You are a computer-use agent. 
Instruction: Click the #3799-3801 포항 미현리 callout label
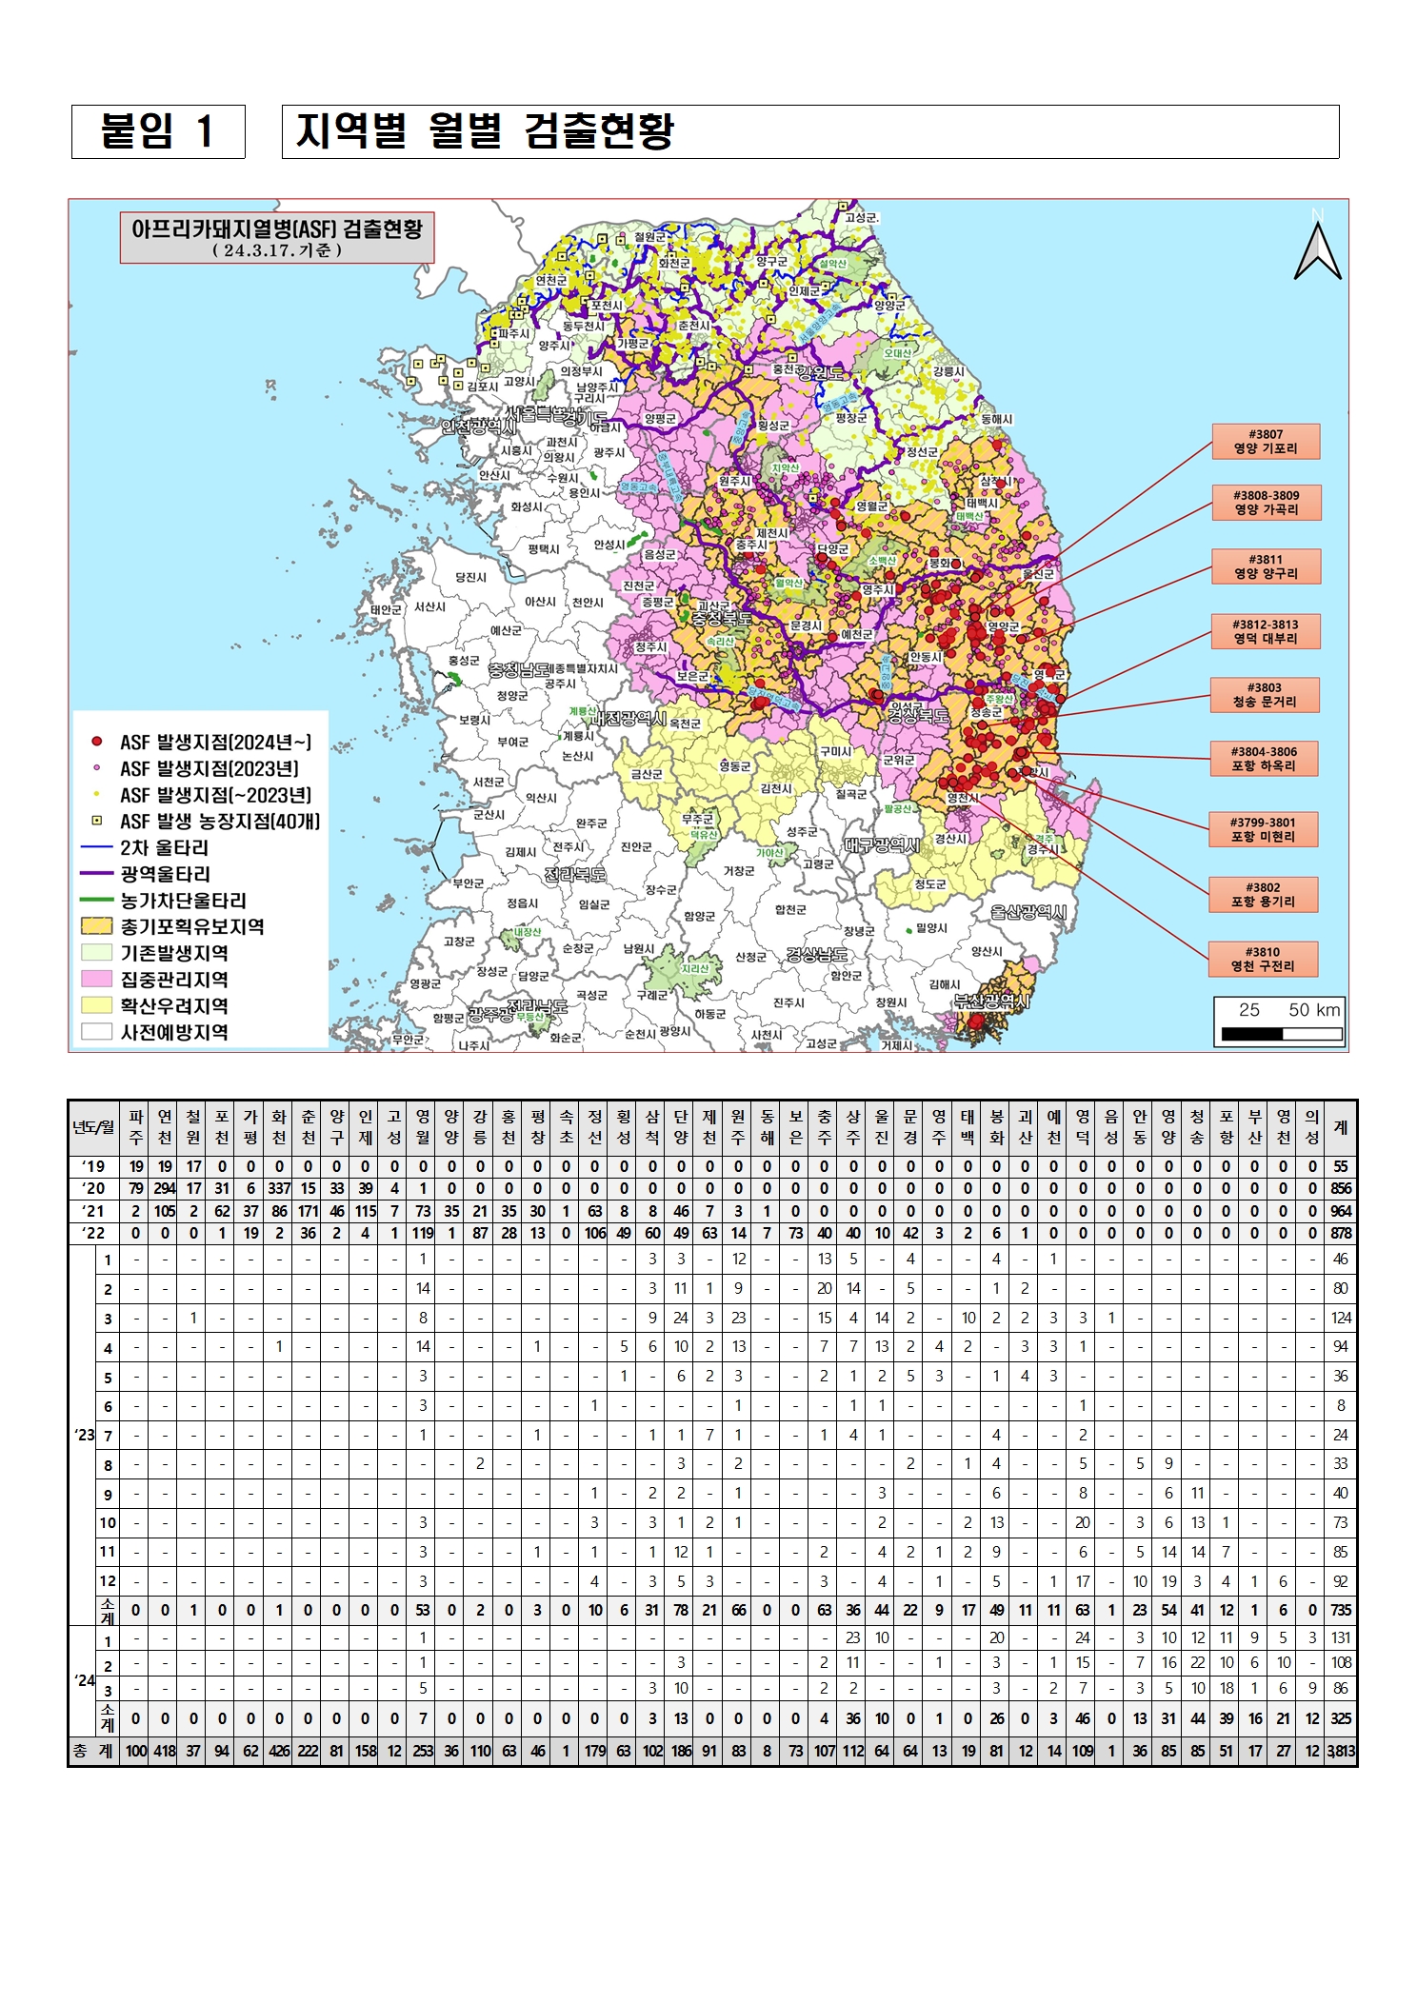pos(1262,829)
